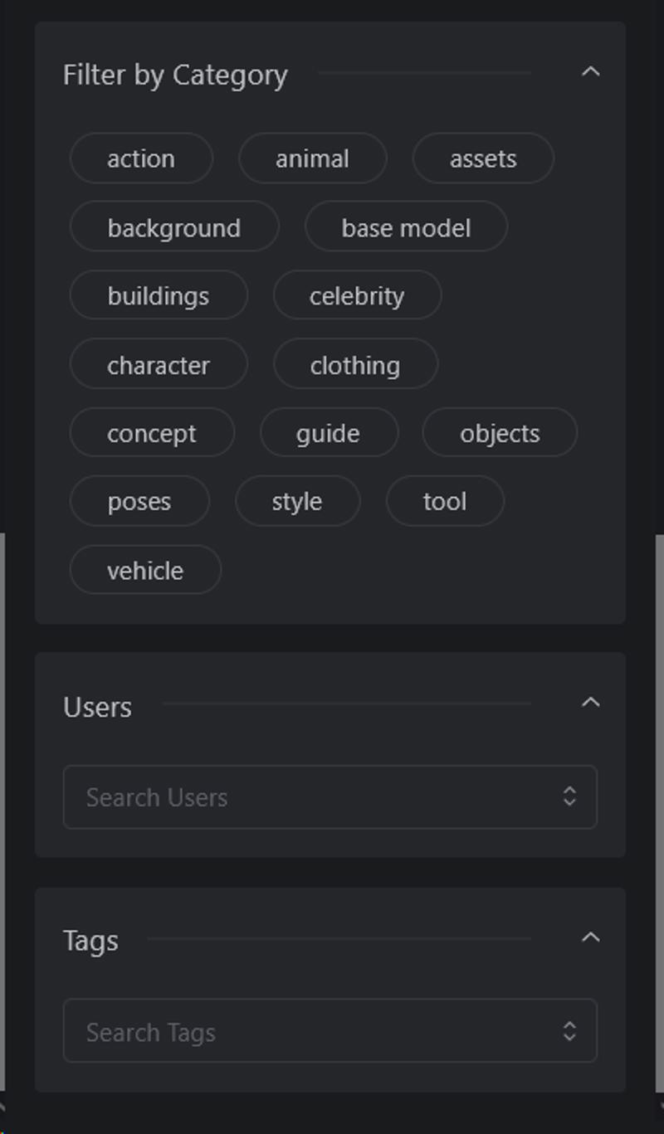
Task: Filter by buildings category
Action: click(159, 296)
